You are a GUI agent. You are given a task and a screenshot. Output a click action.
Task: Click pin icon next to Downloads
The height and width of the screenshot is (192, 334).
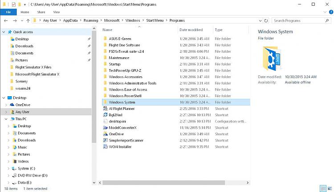pyautogui.click(x=89, y=46)
